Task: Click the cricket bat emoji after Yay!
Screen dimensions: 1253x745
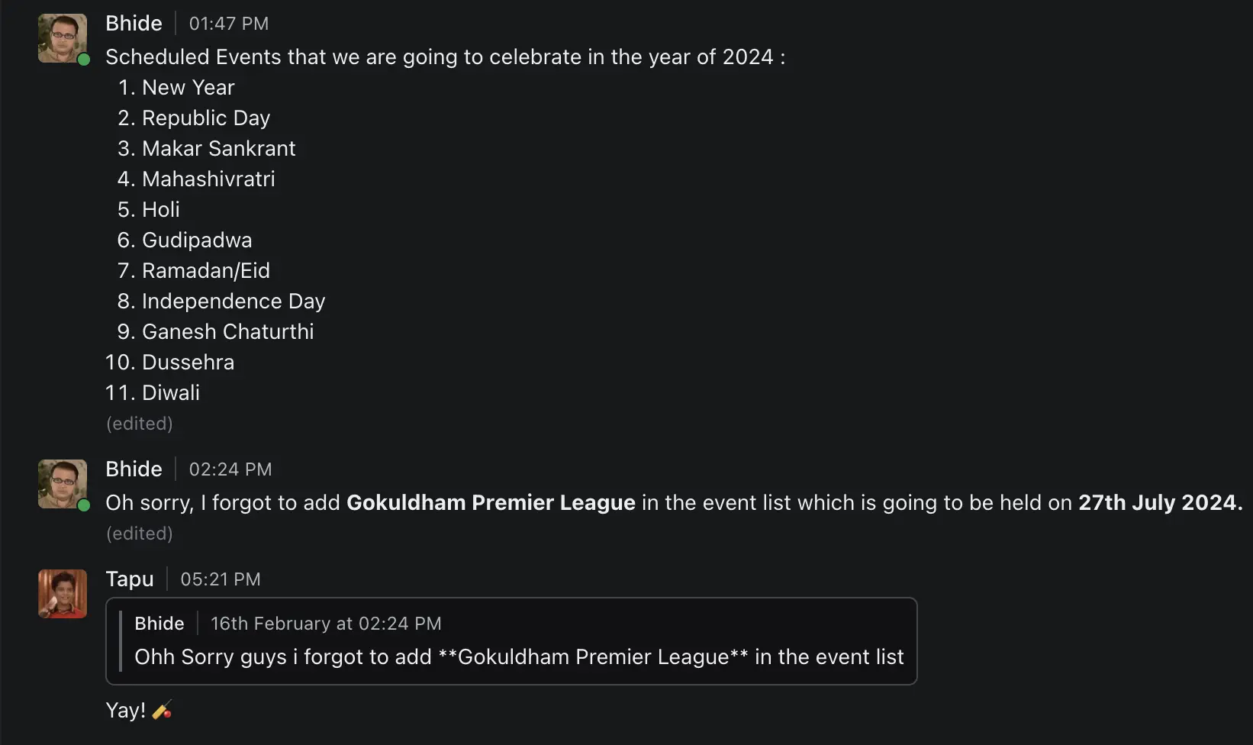Action: coord(162,711)
